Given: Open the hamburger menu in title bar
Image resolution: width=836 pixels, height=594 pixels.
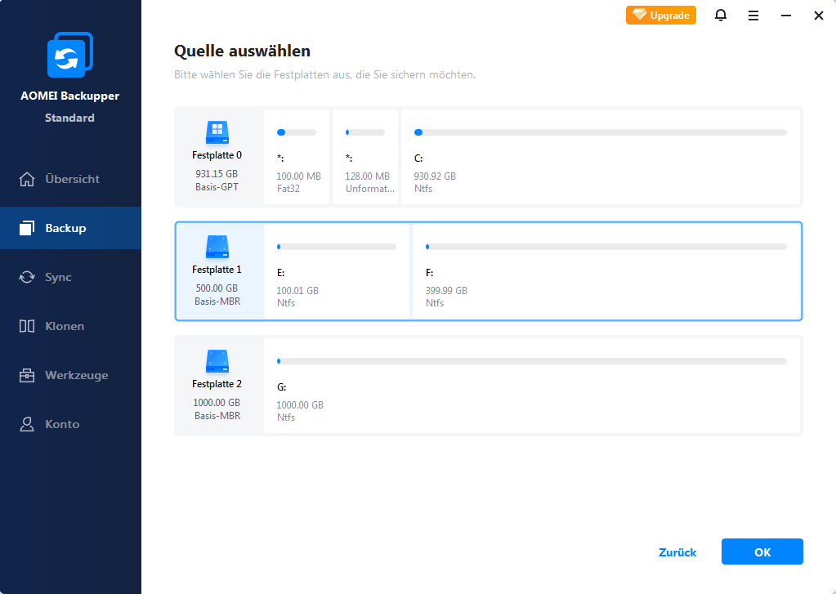Looking at the screenshot, I should 753,16.
